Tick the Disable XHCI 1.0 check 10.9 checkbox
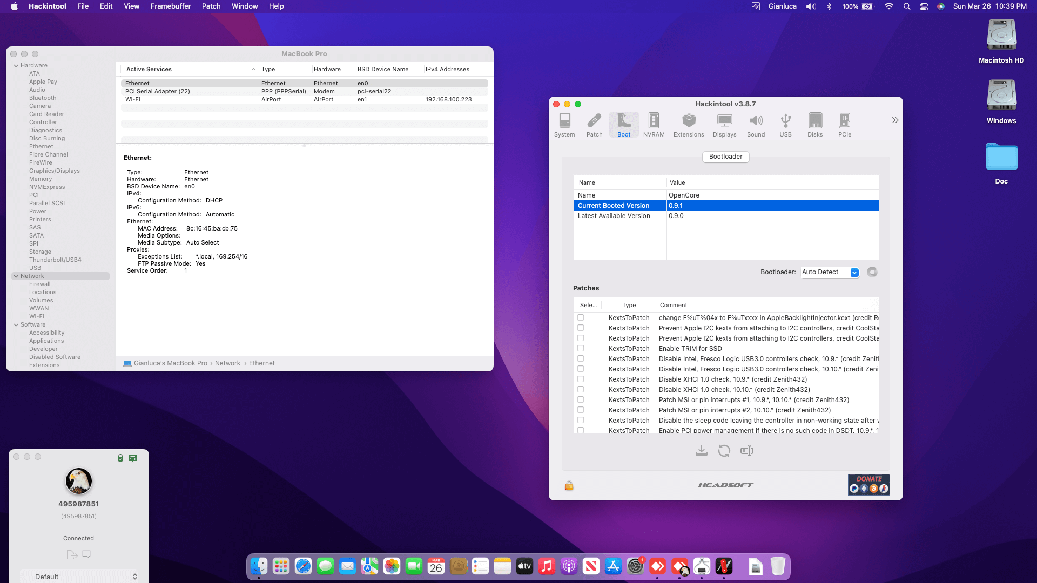The image size is (1037, 583). pos(581,379)
